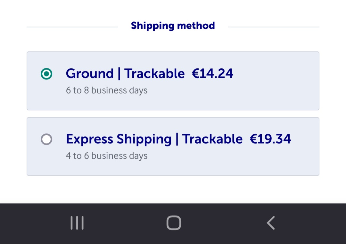Image resolution: width=346 pixels, height=244 pixels.
Task: Select the Express Shipping radio button
Action: coord(46,139)
